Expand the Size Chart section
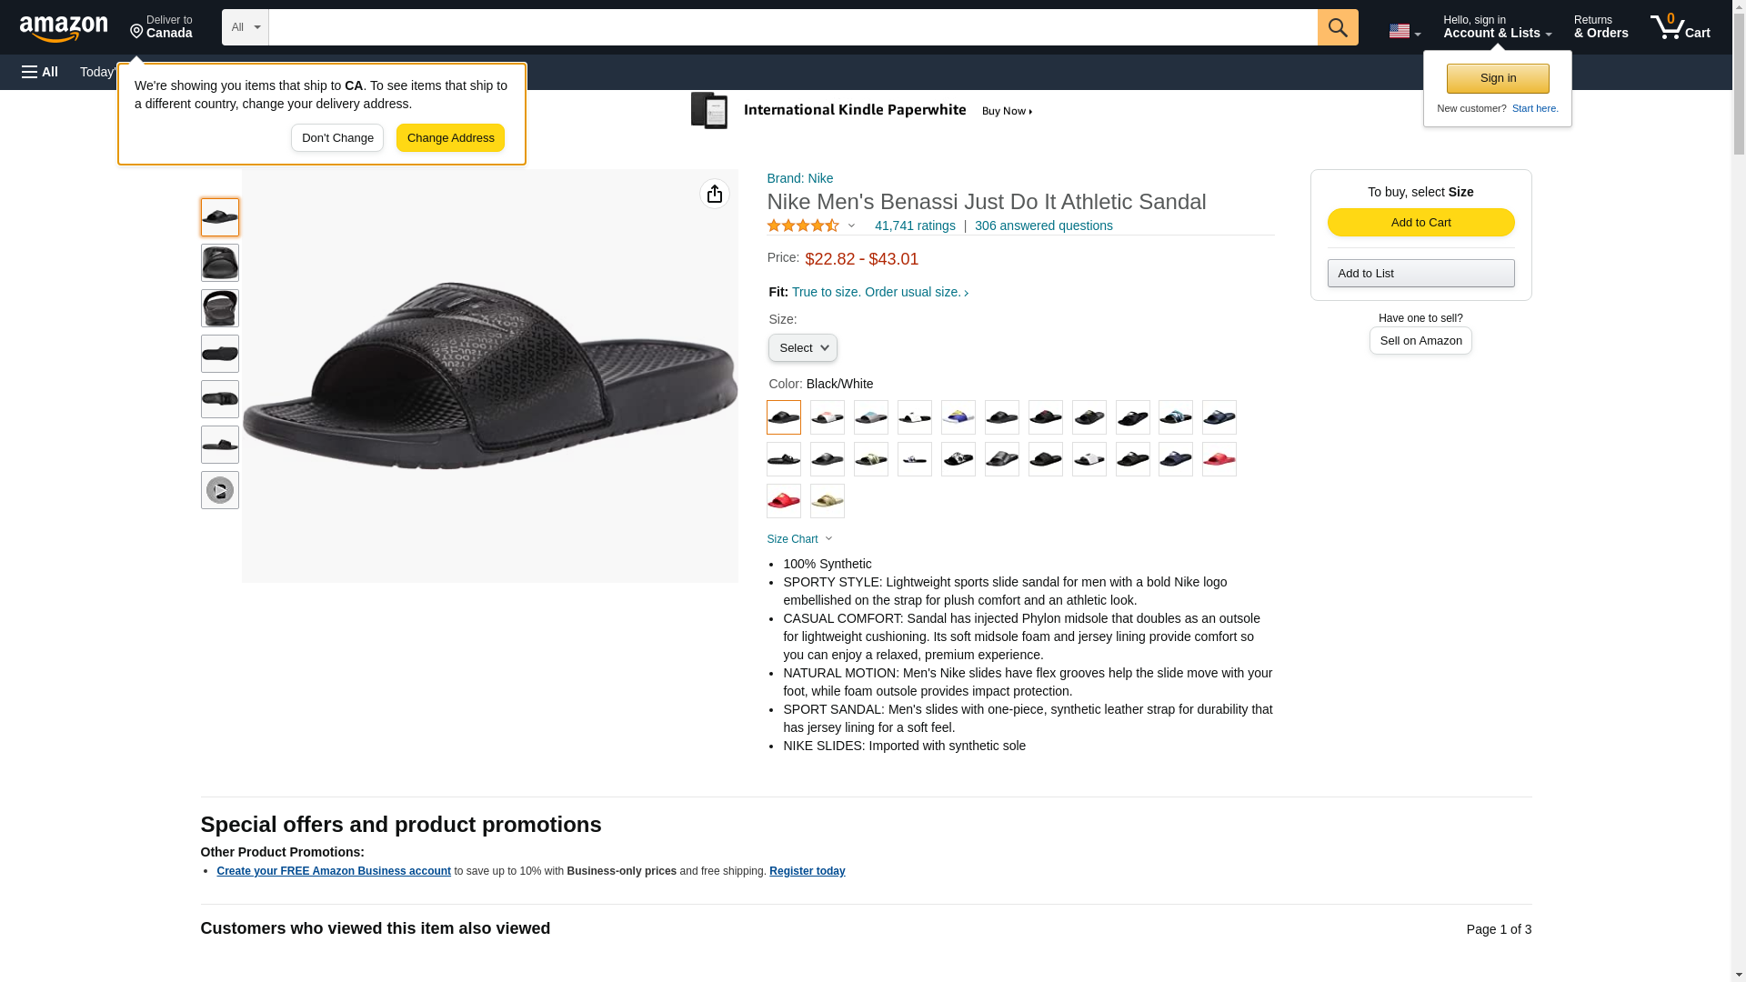Image resolution: width=1746 pixels, height=982 pixels. (x=799, y=539)
